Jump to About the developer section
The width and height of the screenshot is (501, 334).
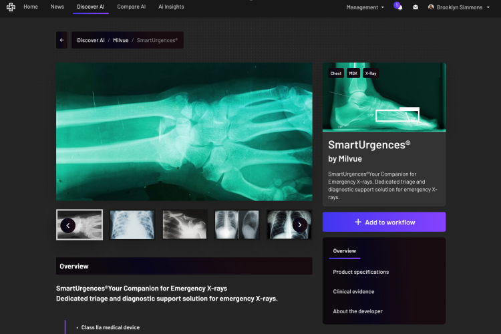(x=357, y=311)
